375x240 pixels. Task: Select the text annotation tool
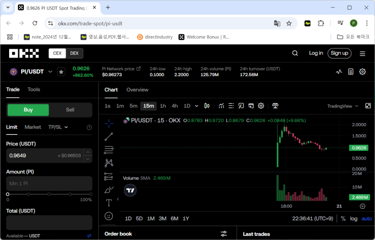[109, 203]
